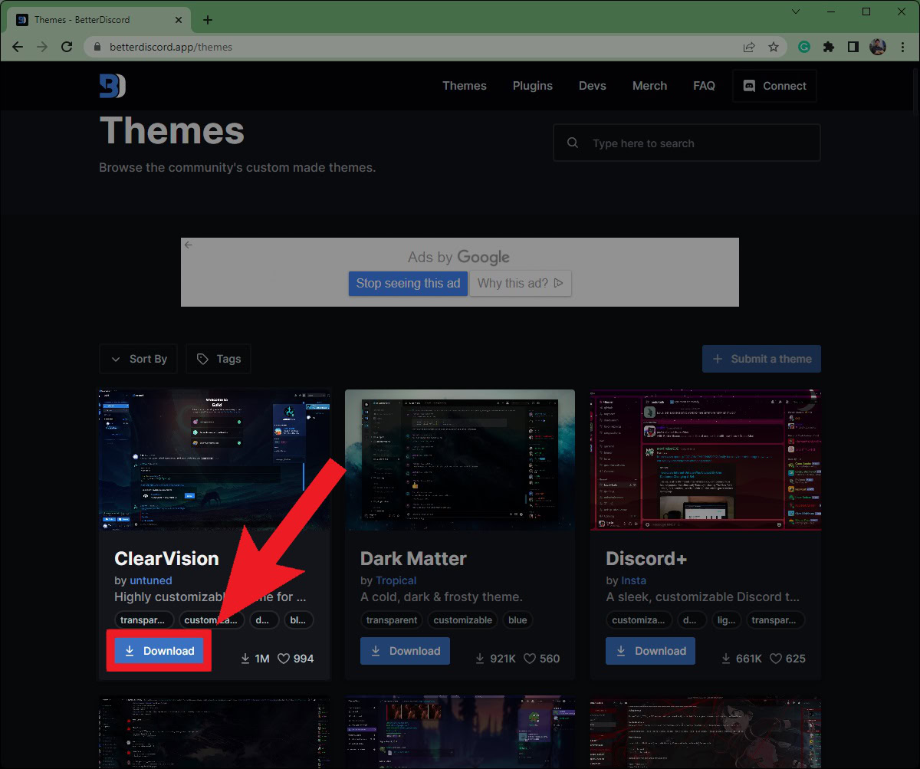
Task: Select Dark Matter's customizable tag
Action: click(x=463, y=619)
